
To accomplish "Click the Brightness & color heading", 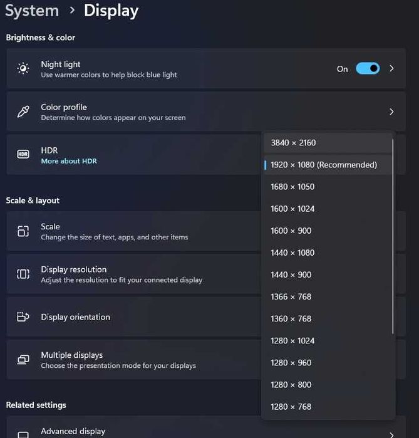I will (41, 38).
